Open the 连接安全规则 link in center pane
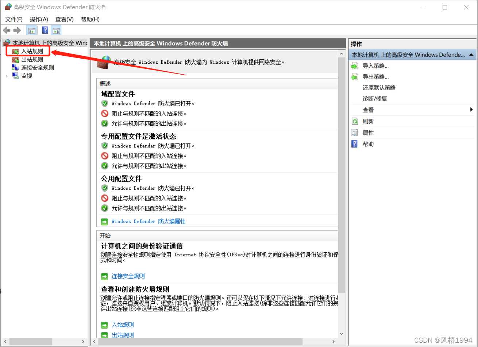Image resolution: width=478 pixels, height=347 pixels. 128,276
